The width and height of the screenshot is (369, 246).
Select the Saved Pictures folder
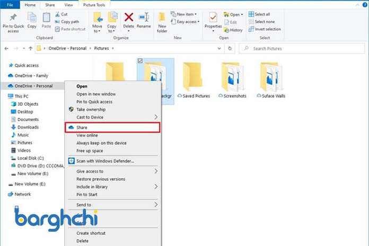click(x=193, y=80)
